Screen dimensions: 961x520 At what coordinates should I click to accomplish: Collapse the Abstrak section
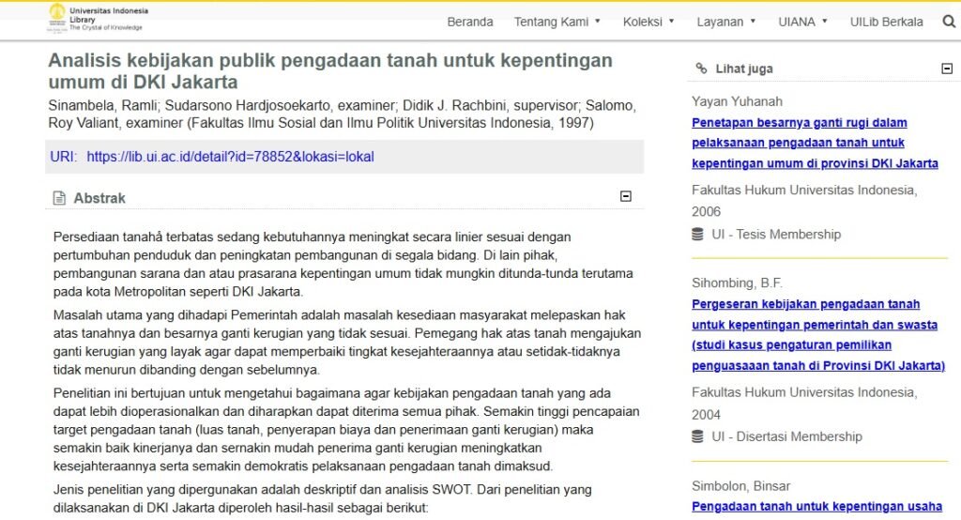tap(626, 197)
